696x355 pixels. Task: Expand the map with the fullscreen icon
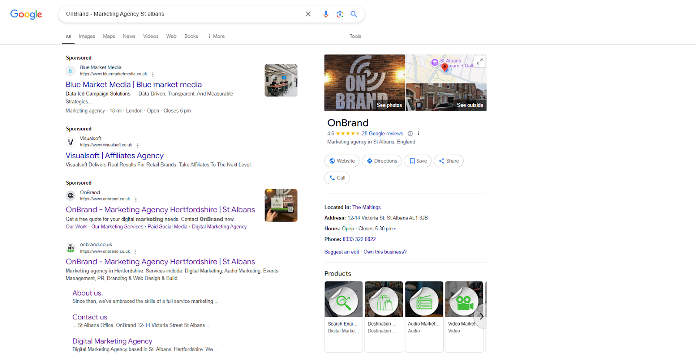pos(479,61)
